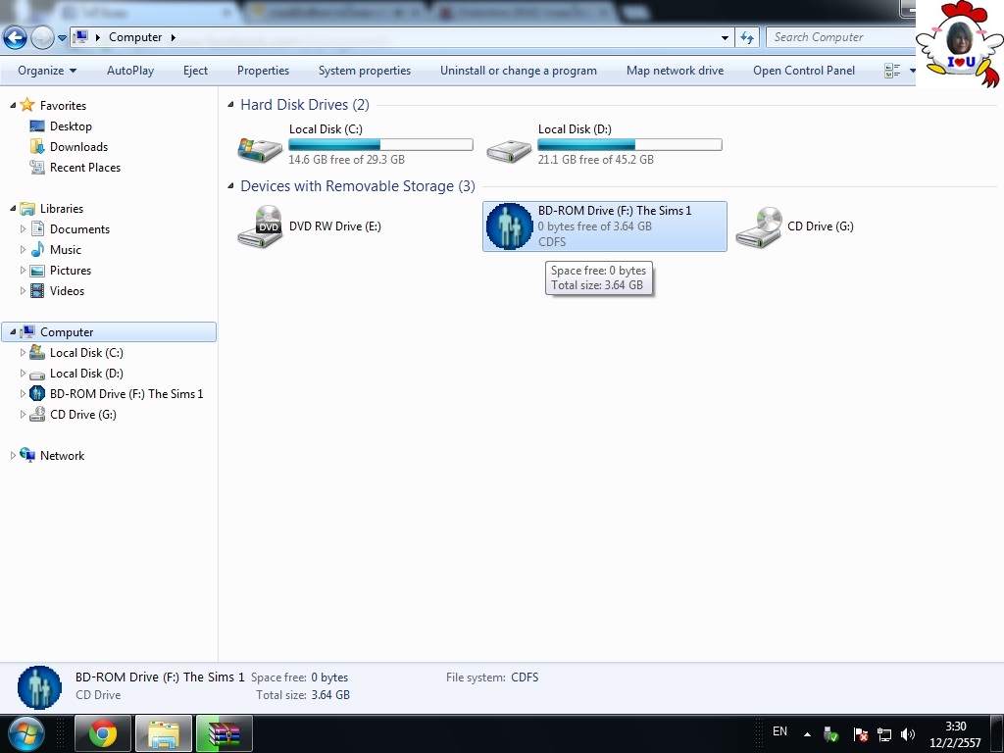Launch Google Chrome from taskbar
The image size is (1004, 753).
point(102,733)
